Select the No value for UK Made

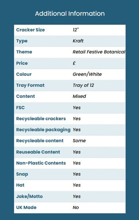point(76,208)
